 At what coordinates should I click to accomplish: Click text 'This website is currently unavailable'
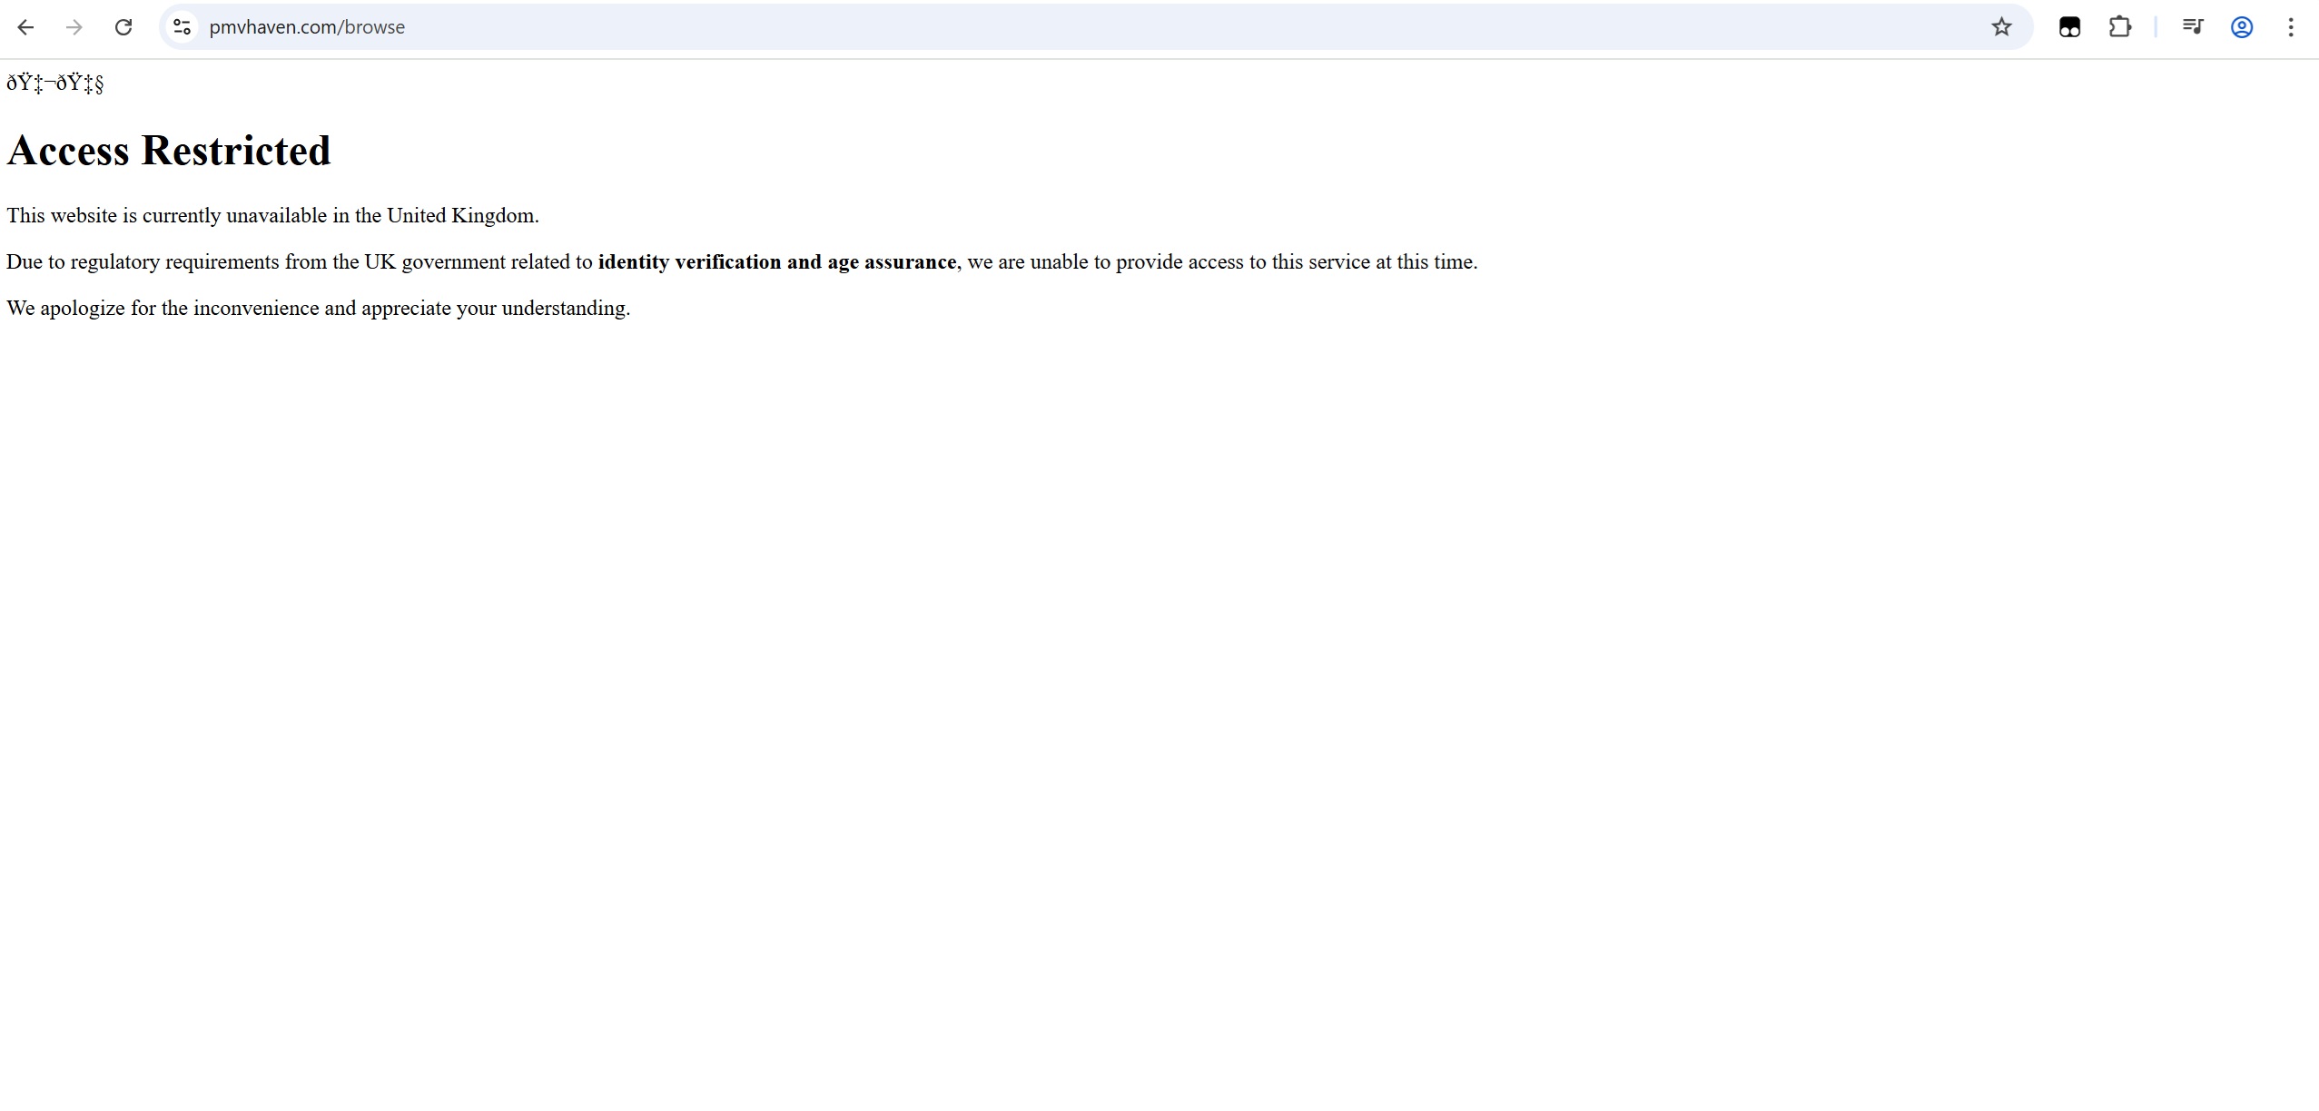tap(166, 216)
